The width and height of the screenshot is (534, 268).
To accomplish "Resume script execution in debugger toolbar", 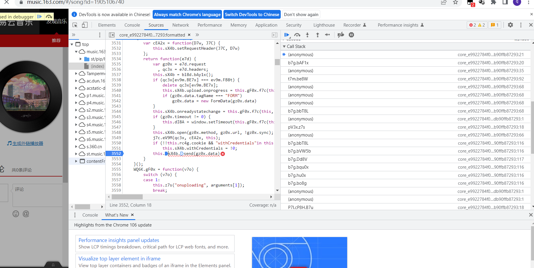I will 286,35.
